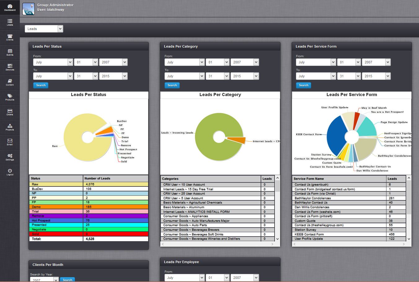Click the Service Form Name column header
Screen dimensions: 419x282
pos(339,179)
